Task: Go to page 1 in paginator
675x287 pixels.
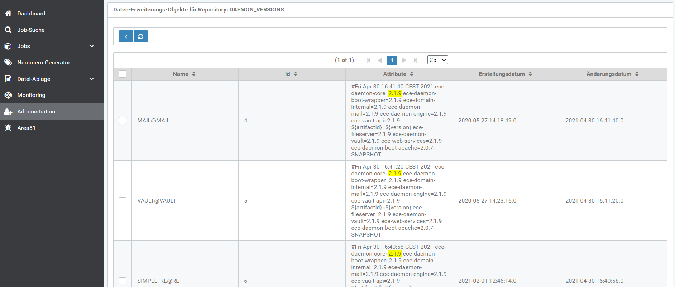Action: pyautogui.click(x=392, y=60)
